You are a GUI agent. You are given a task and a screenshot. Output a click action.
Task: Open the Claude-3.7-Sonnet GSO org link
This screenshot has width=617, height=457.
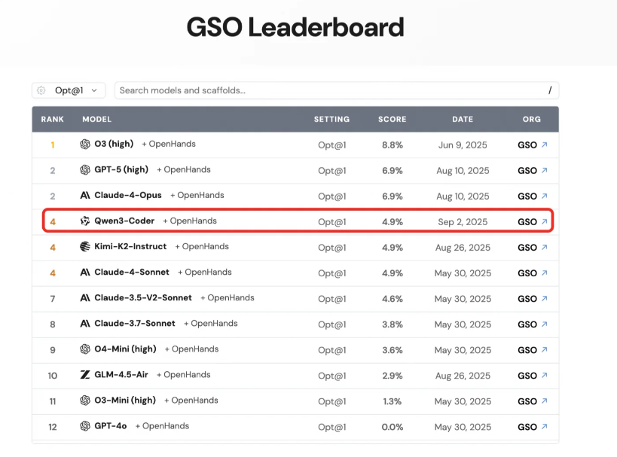tap(527, 324)
